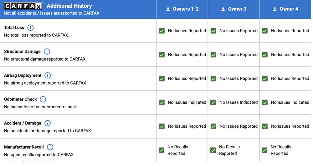
Task: Click the Odometer Check checkmark for Owner 4
Action: [265, 102]
